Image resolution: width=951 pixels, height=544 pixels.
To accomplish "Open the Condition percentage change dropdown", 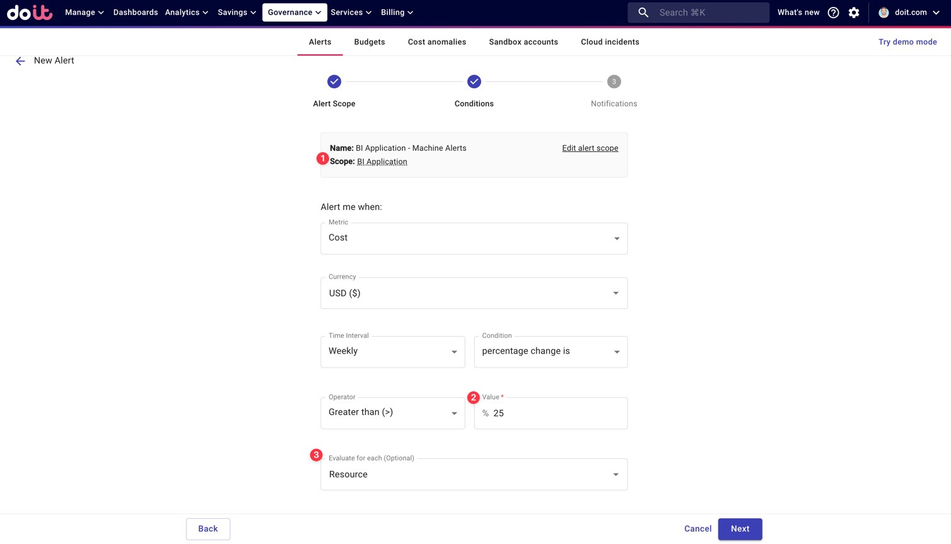I will [551, 352].
